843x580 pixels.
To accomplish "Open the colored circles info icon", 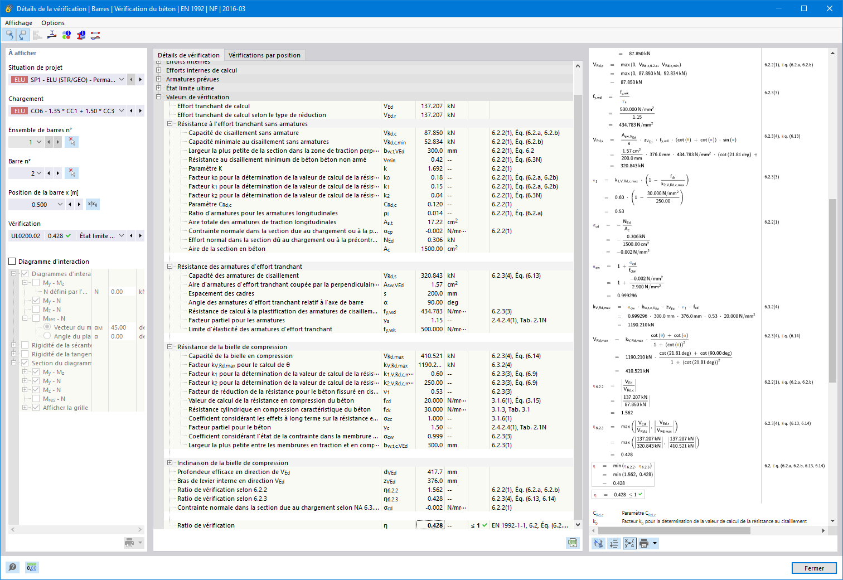I will pos(66,35).
